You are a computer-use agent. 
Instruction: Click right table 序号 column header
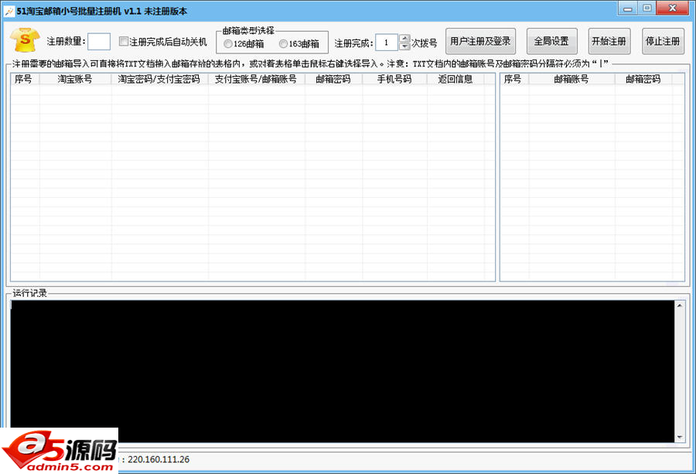coord(514,79)
